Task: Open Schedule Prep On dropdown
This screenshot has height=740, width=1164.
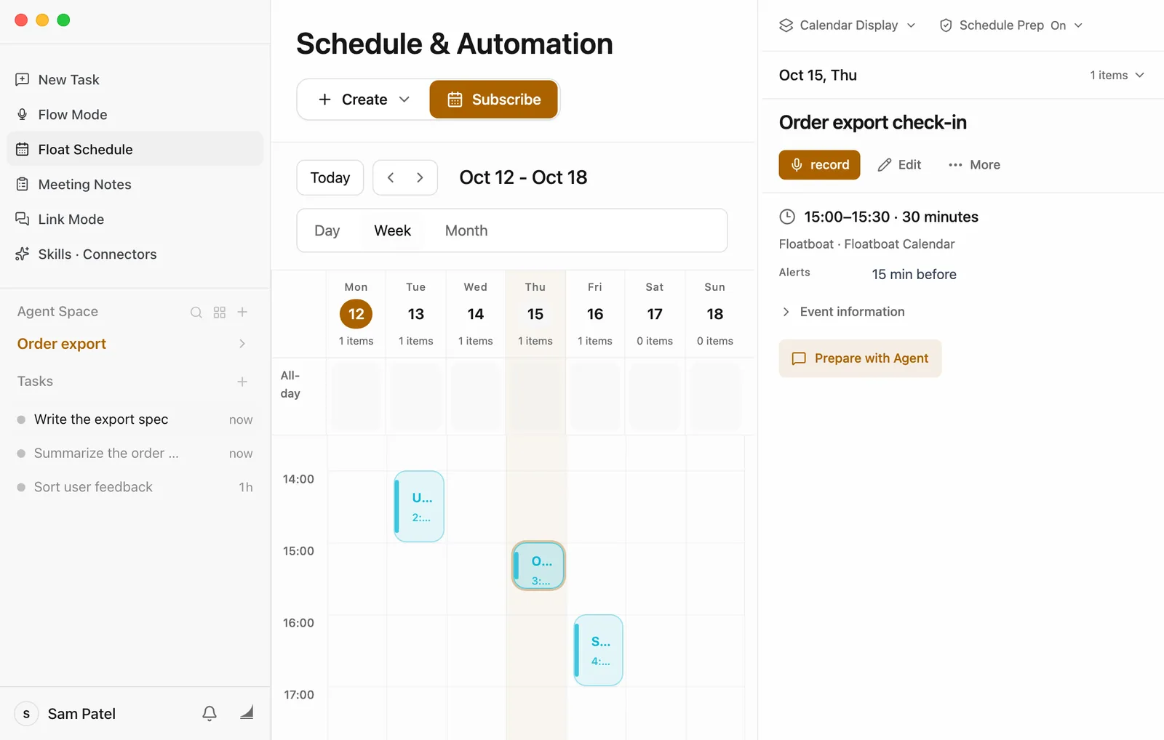Action: 1011,25
